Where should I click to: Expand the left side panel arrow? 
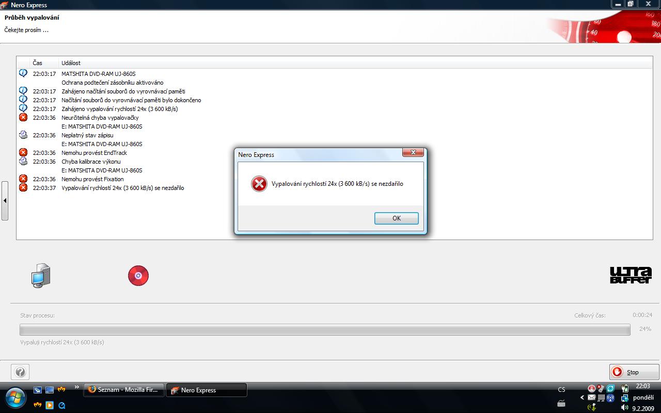(5, 200)
